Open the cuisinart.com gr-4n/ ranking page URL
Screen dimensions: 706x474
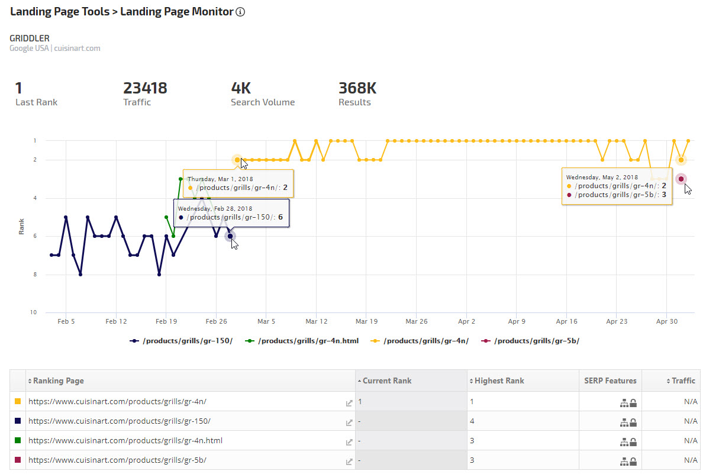click(x=117, y=402)
